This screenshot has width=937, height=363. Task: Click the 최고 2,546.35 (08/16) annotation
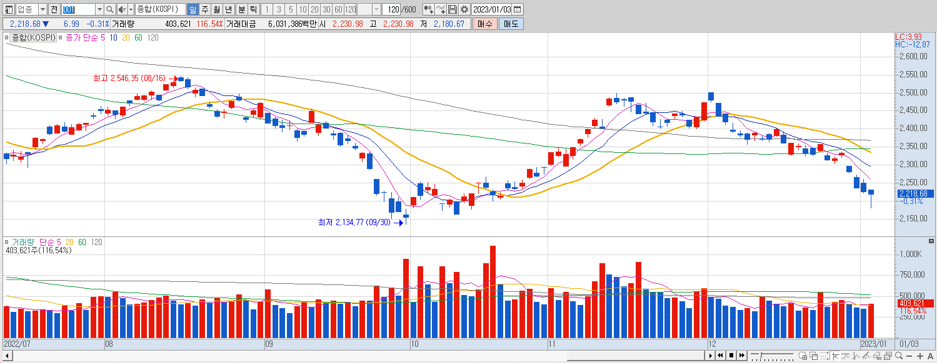129,79
